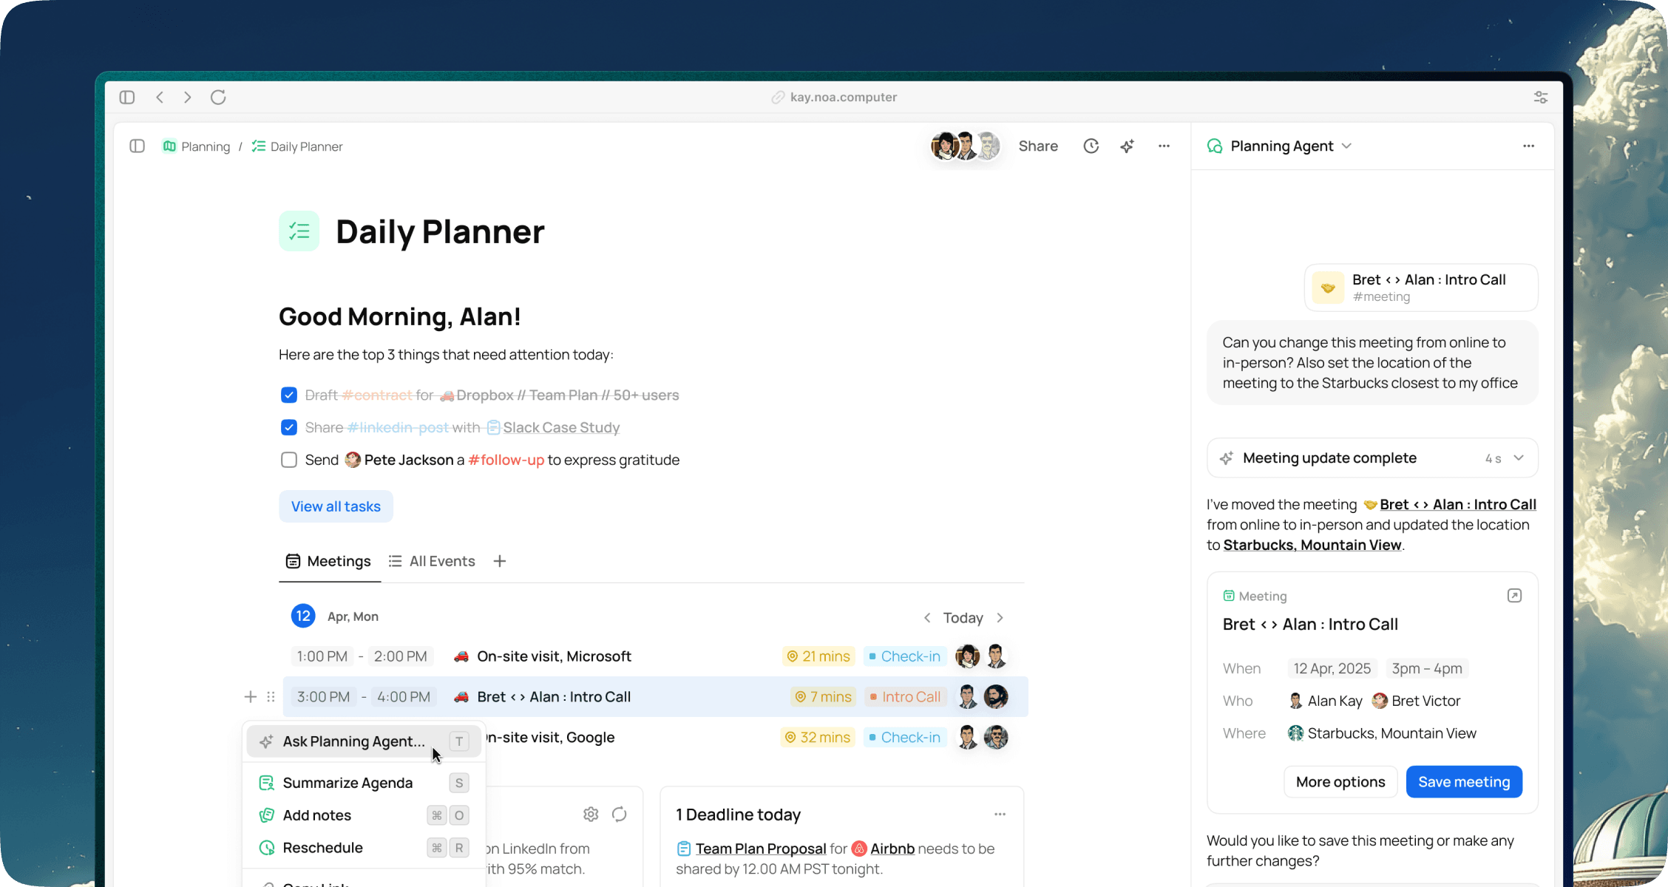1668x887 pixels.
Task: Click the refresh icon on lower card
Action: tap(620, 814)
